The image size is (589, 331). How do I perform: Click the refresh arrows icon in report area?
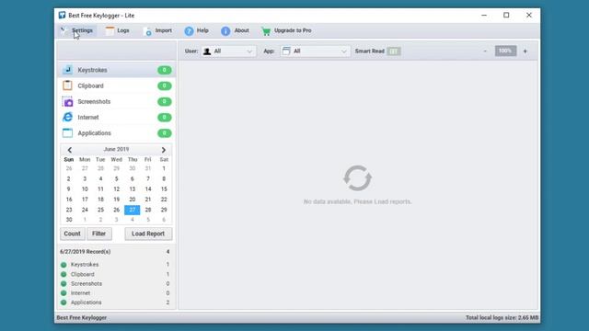(357, 178)
